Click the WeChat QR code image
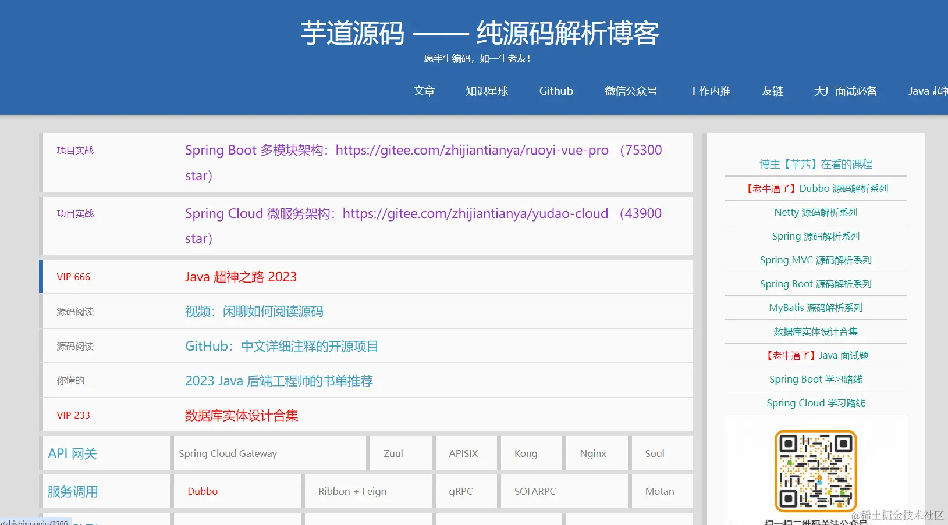The image size is (948, 525). point(815,471)
